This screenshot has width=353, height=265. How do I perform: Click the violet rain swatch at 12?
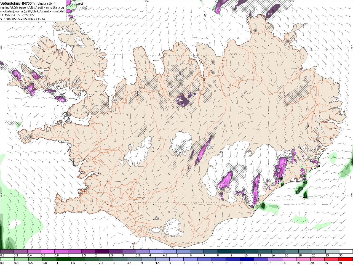click(261, 259)
